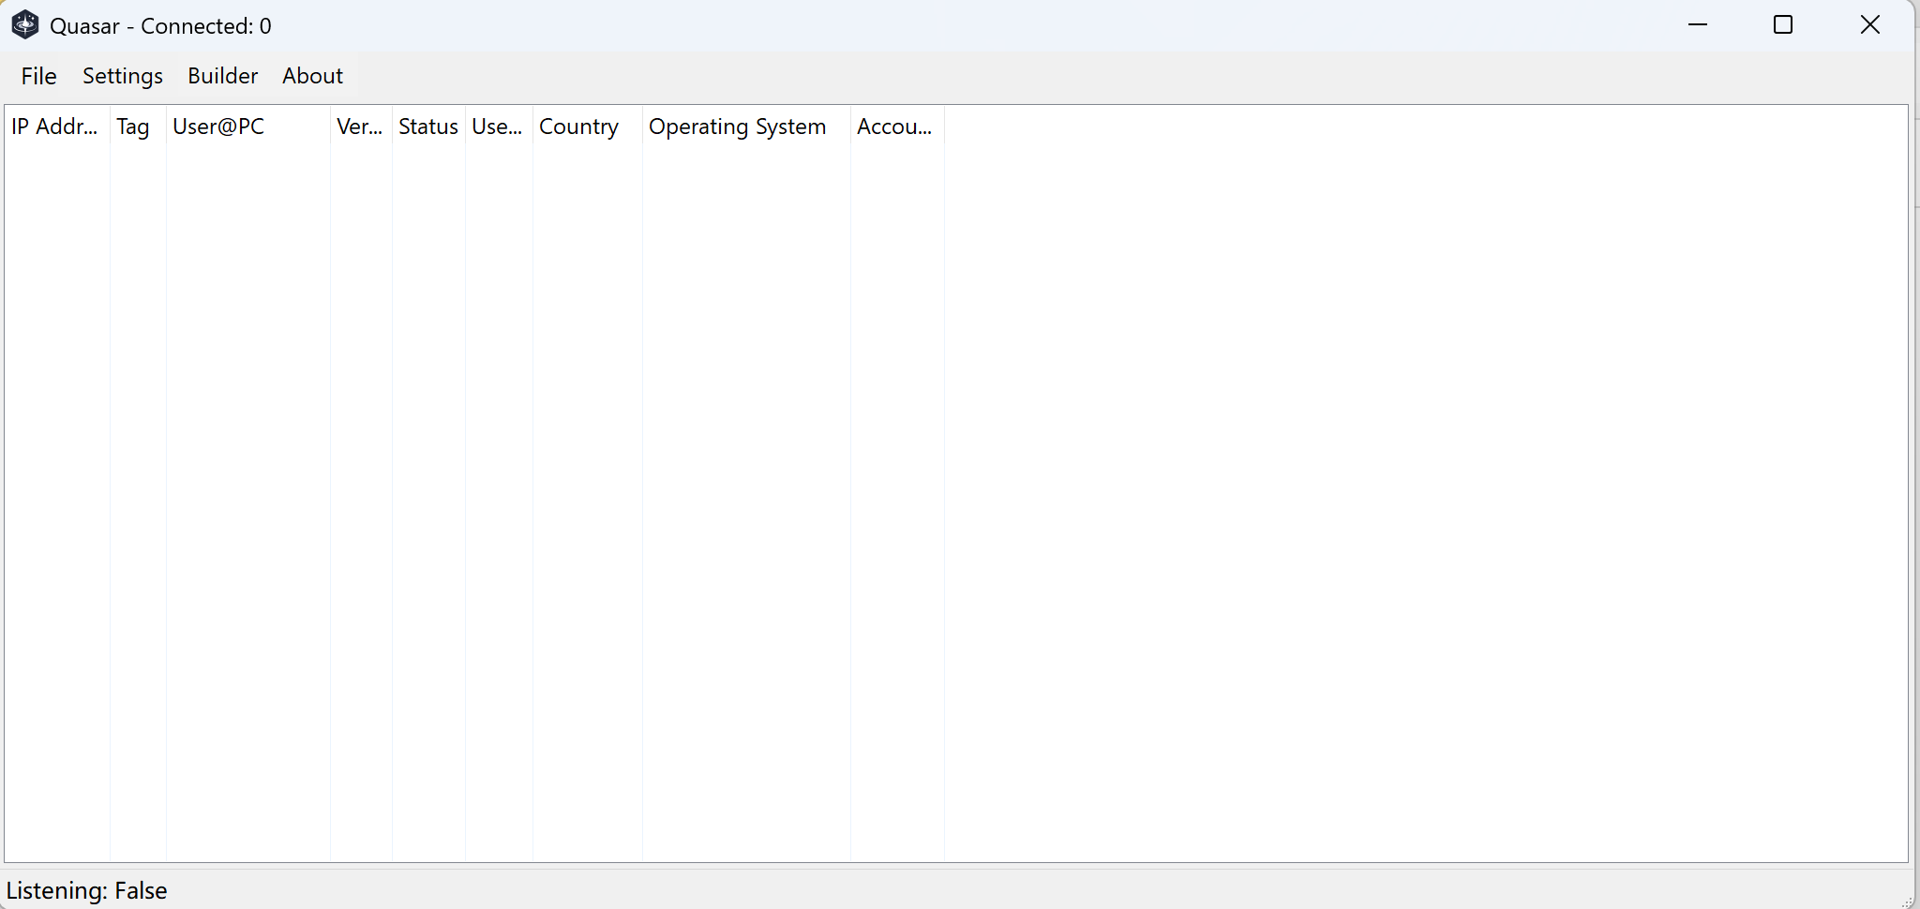Sort by Country column header

tap(588, 127)
